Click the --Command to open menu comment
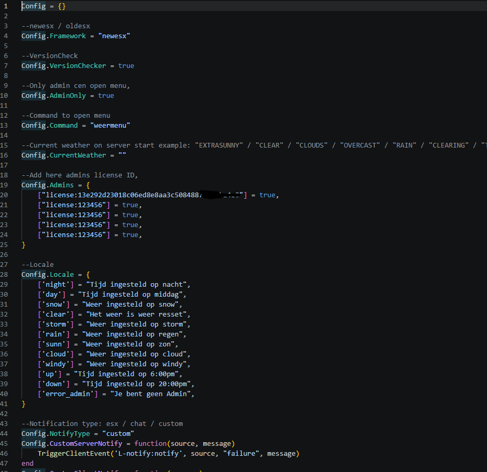Screen dimensions: 487x472 coord(66,116)
